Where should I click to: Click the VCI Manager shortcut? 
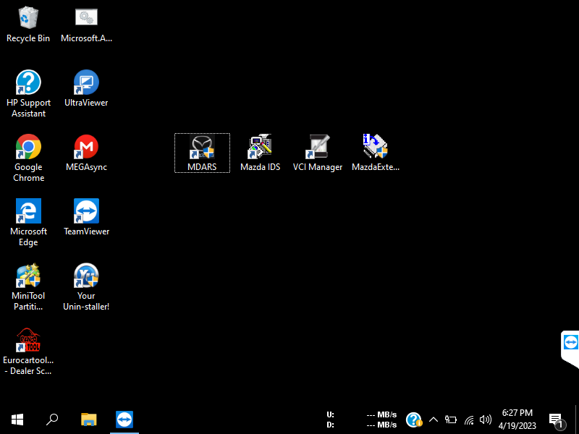318,148
